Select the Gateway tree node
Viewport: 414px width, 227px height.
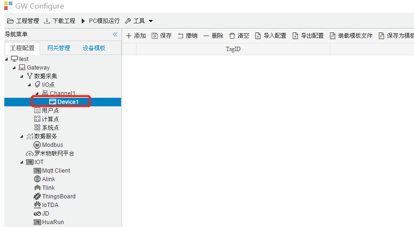click(x=38, y=68)
